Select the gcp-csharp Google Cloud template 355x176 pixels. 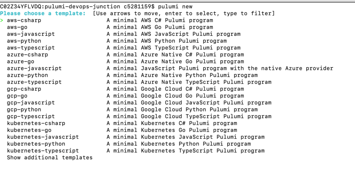125,89
